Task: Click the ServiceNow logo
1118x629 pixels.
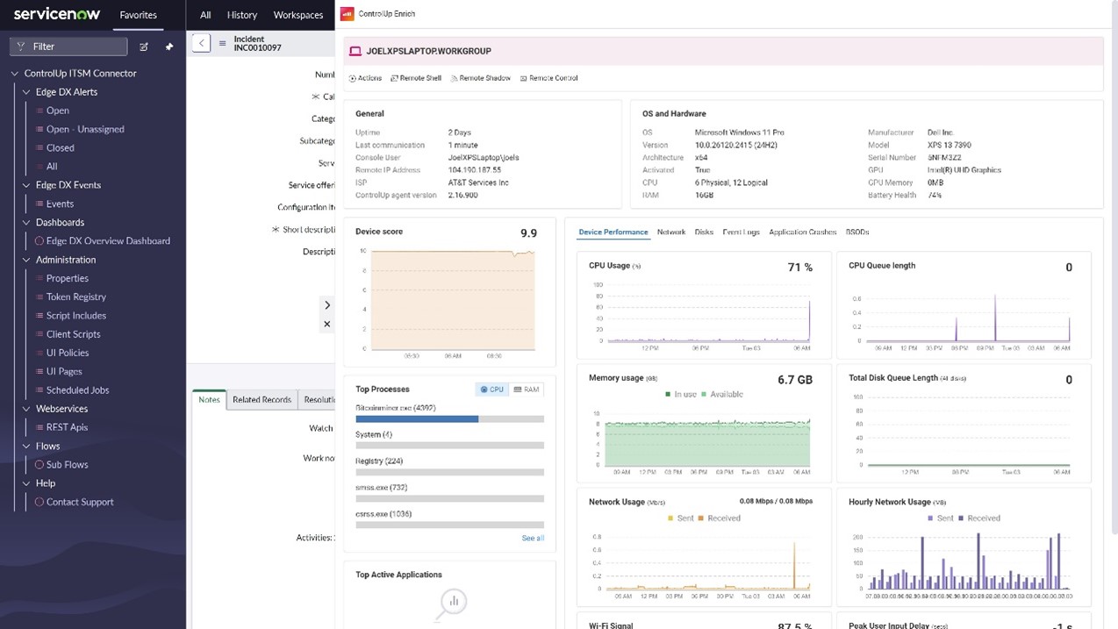Action: pos(57,14)
